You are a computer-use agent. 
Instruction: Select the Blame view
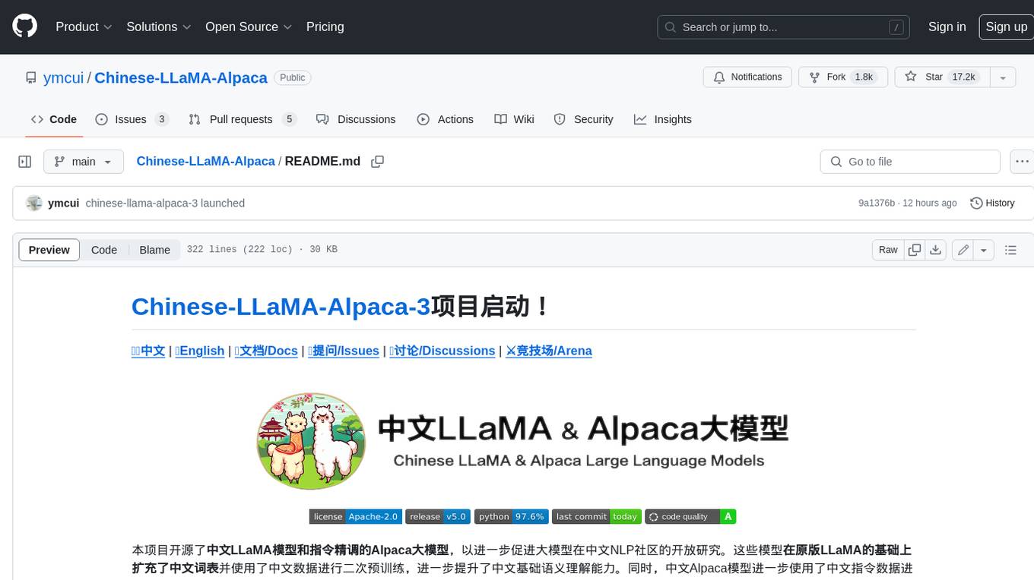click(154, 250)
